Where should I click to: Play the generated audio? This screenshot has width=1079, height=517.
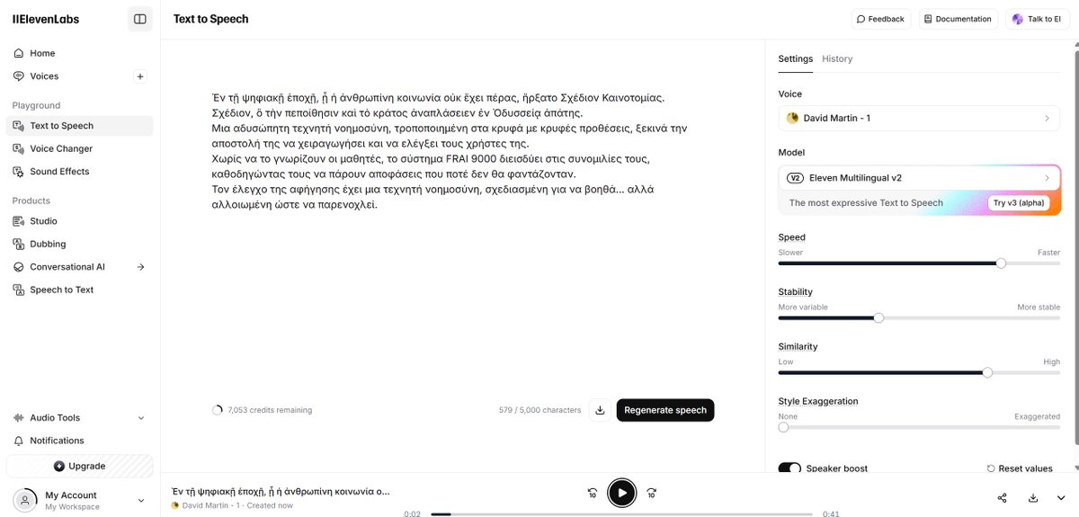tap(621, 493)
